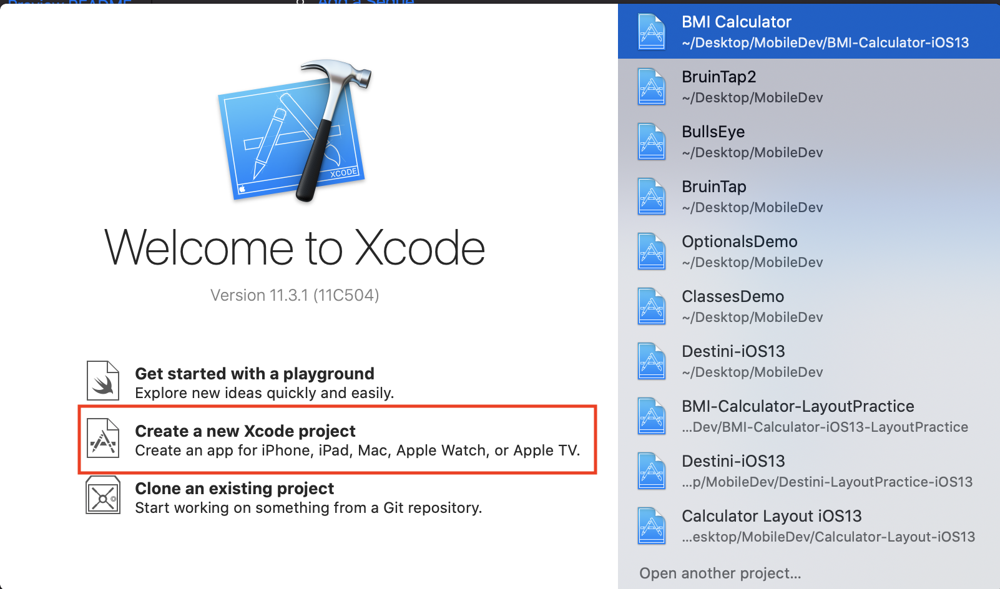The height and width of the screenshot is (589, 1000).
Task: Click Start working on something from Git repository
Action: (x=308, y=508)
